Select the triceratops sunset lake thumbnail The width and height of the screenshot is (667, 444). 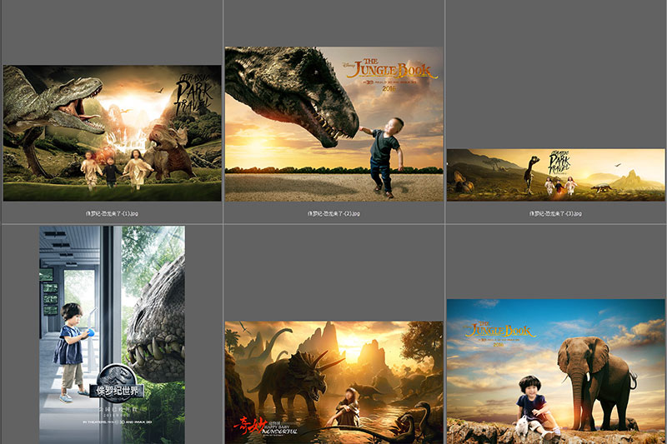(334, 382)
